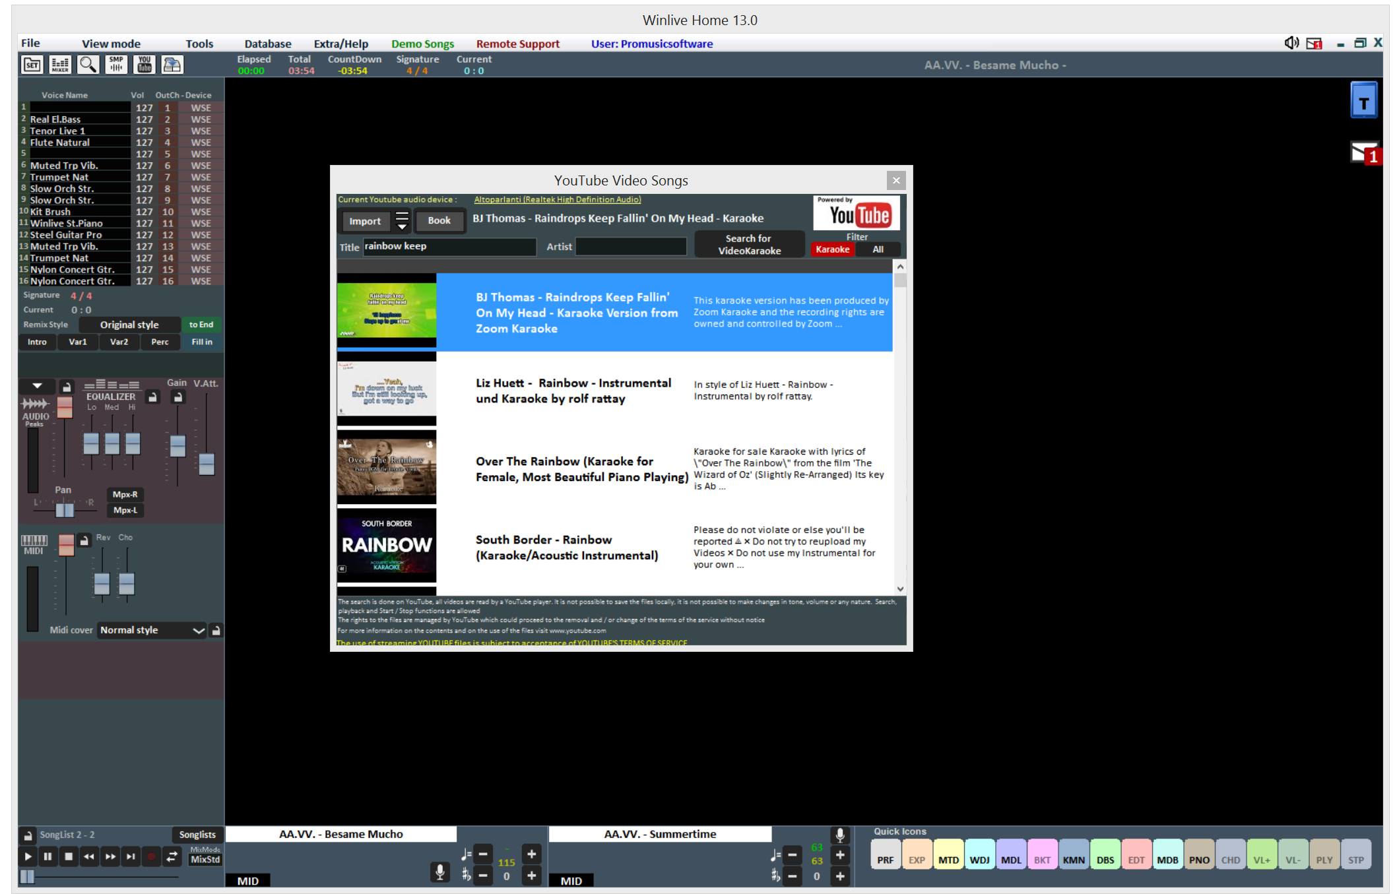The width and height of the screenshot is (1393, 894).
Task: Click the Pan slider handle
Action: pyautogui.click(x=65, y=509)
